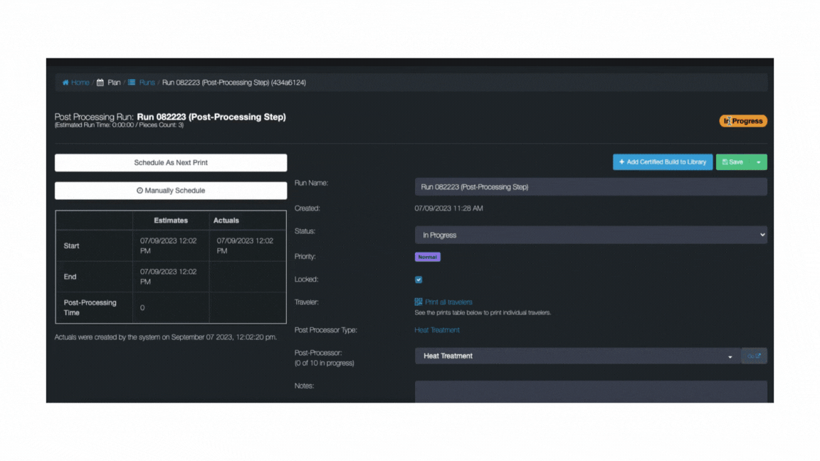Click Add Certified Build to Library
The height and width of the screenshot is (461, 820).
click(x=663, y=162)
